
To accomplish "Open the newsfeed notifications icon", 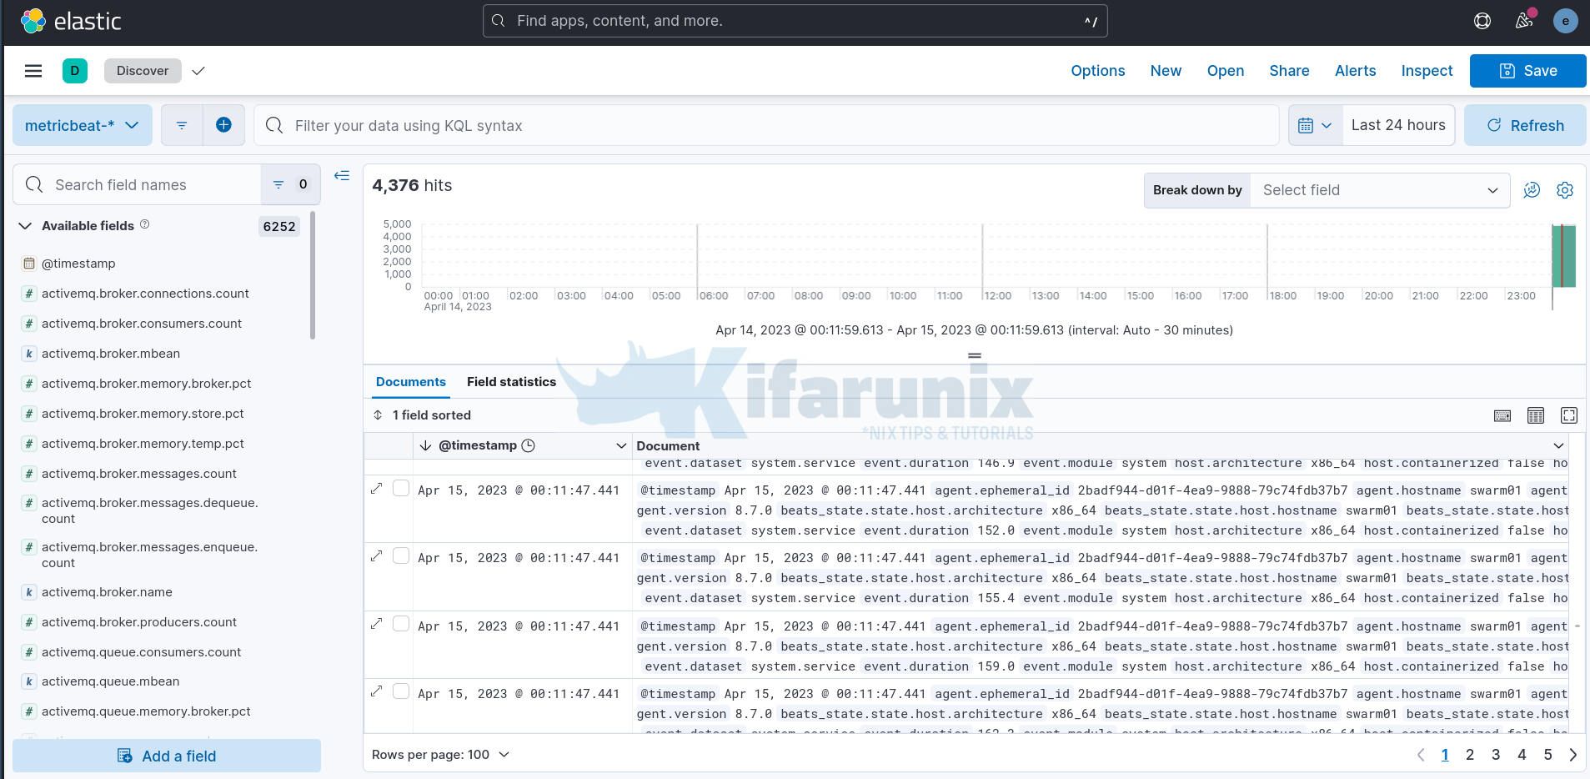I will [x=1524, y=21].
